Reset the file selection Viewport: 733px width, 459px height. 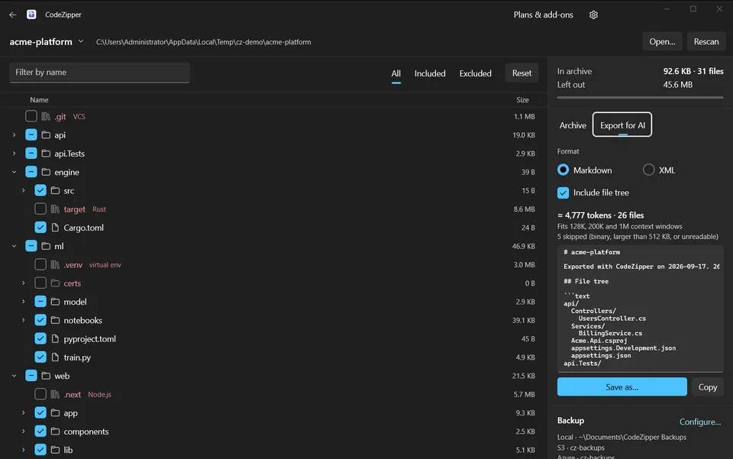[521, 73]
